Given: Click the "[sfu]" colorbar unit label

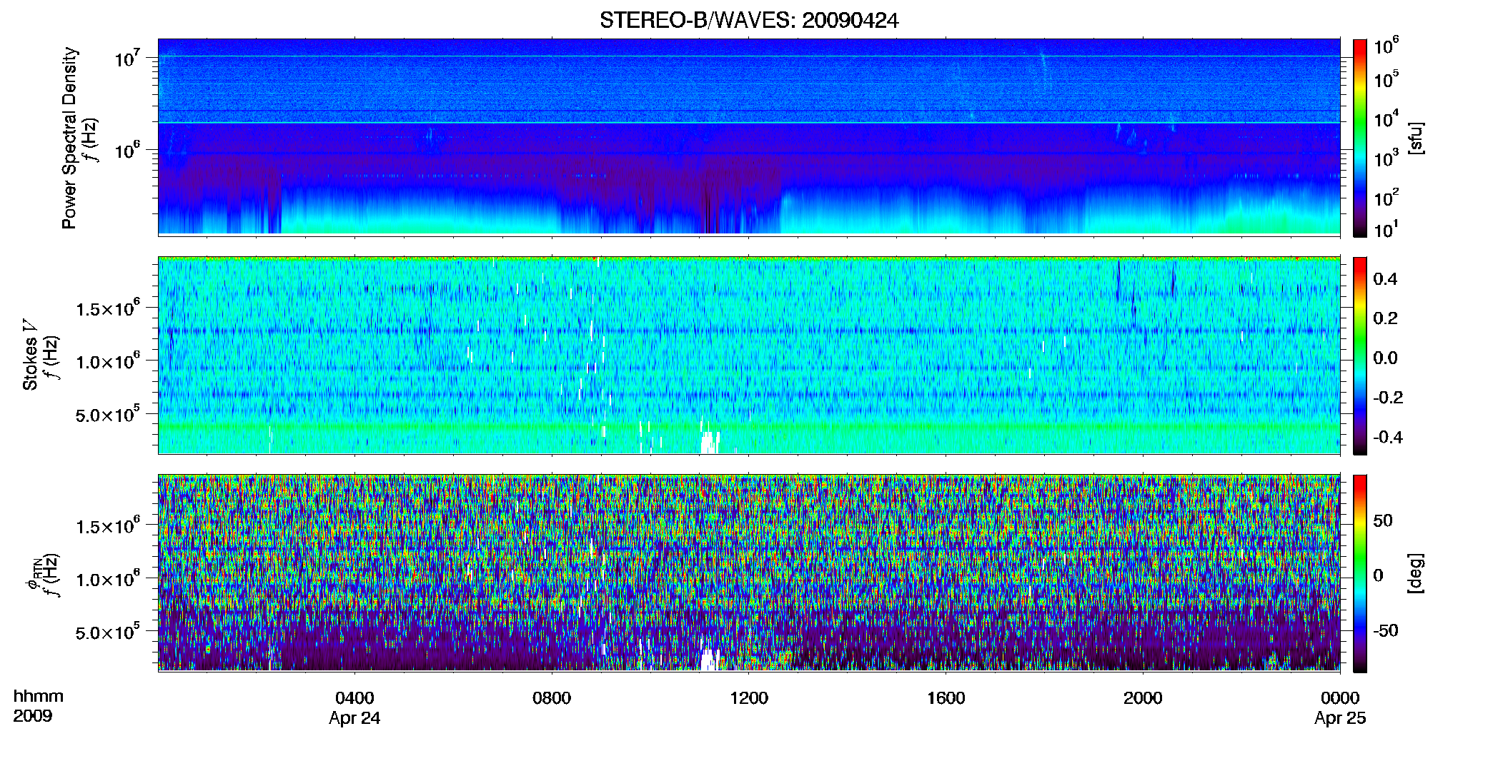Looking at the screenshot, I should [x=1415, y=138].
